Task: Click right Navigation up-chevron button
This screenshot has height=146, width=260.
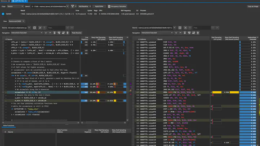Action: coord(181,33)
